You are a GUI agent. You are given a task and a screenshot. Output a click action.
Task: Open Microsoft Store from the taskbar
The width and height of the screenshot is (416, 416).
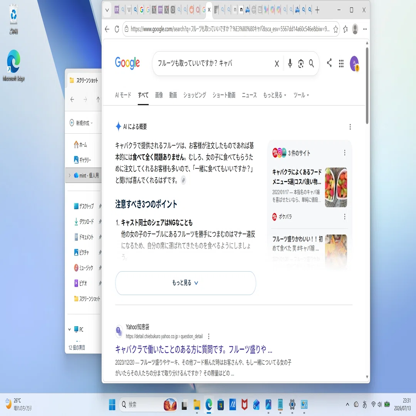click(x=220, y=404)
